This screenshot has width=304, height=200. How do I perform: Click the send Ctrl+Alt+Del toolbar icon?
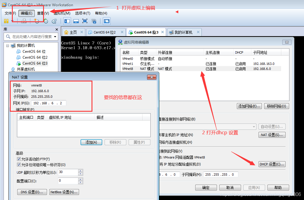(24, 21)
